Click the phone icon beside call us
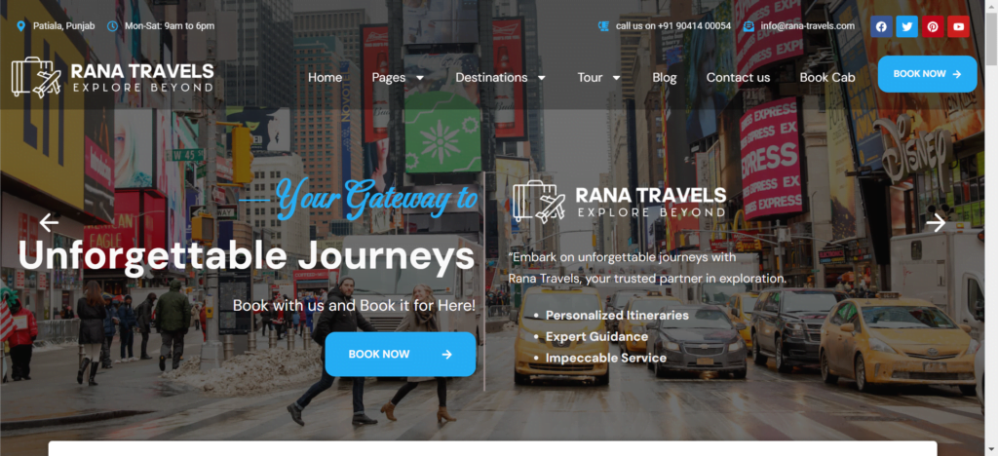This screenshot has height=456, width=998. [x=603, y=26]
